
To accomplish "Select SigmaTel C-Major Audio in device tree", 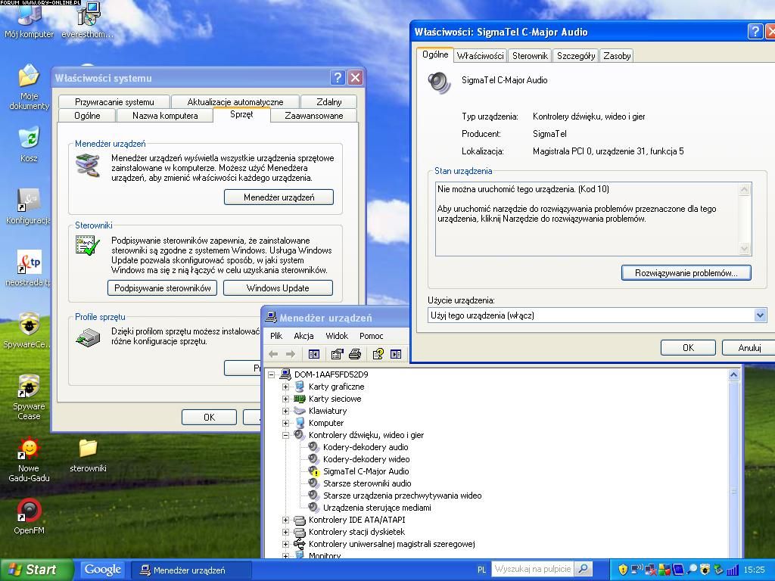I will [366, 471].
